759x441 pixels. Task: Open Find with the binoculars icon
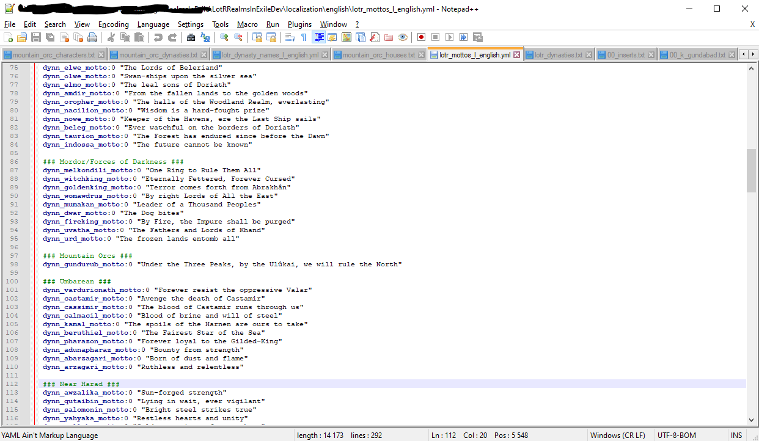coord(191,37)
